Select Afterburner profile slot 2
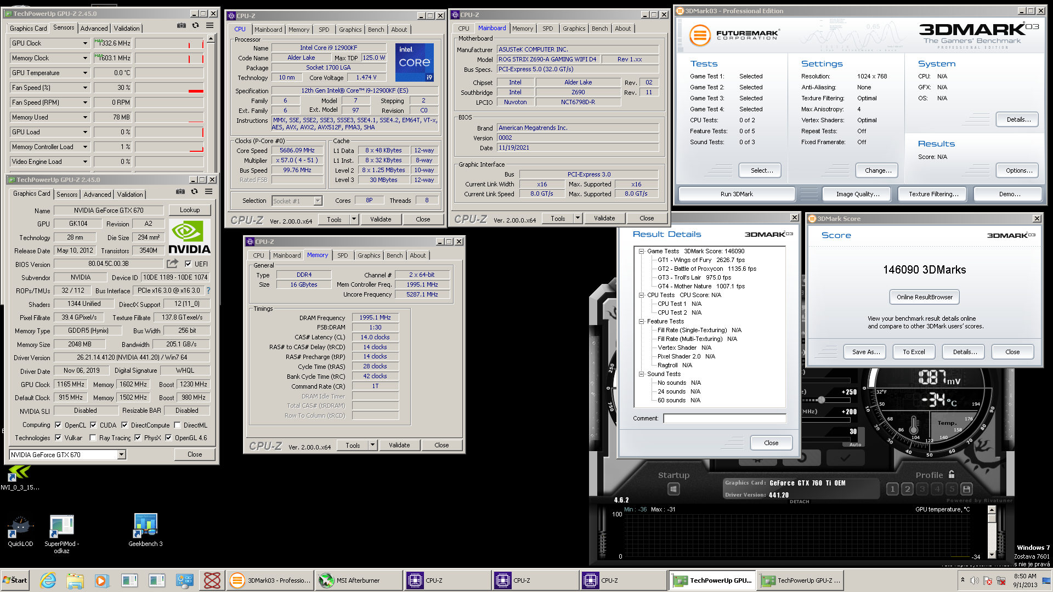 pos(907,489)
